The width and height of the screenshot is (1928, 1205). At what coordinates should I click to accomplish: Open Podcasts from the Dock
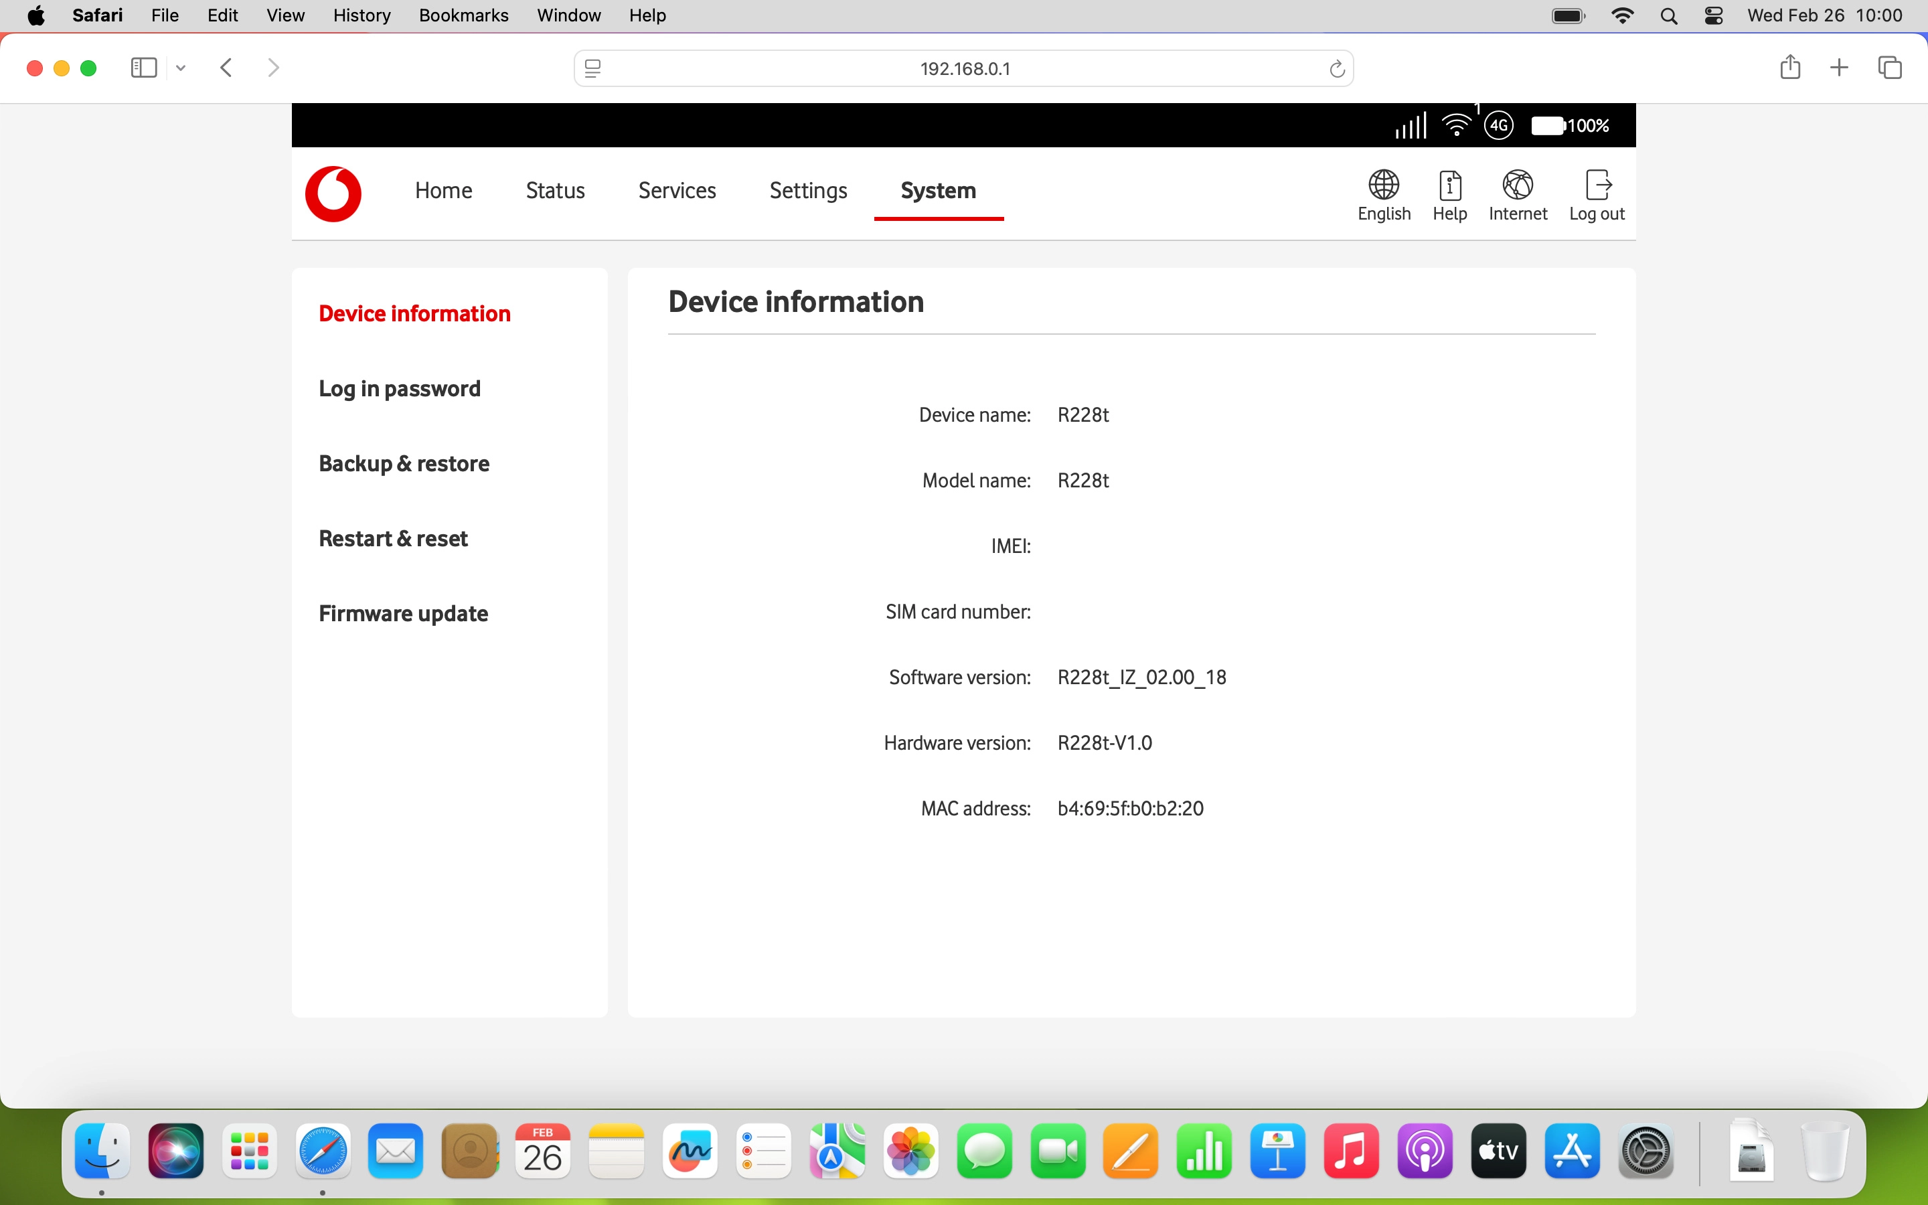pos(1425,1151)
